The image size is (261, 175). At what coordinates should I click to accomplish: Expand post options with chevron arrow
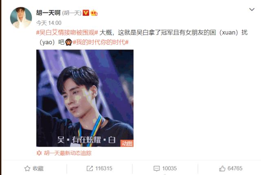(x=252, y=9)
